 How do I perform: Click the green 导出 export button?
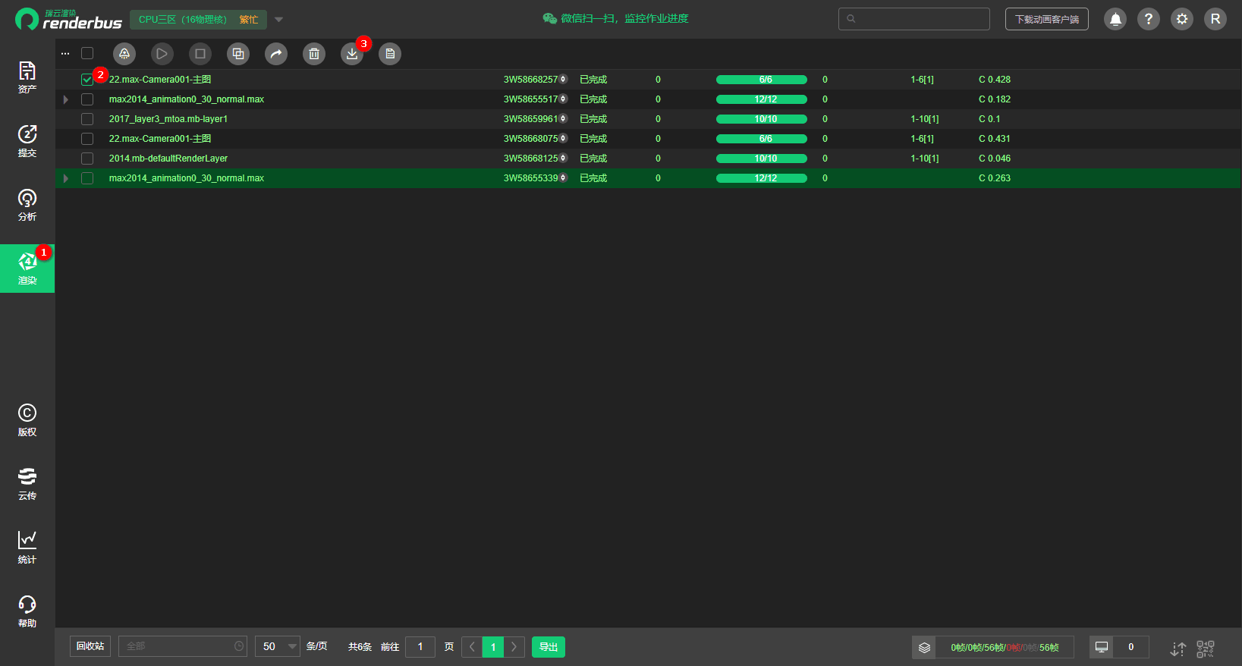pos(548,647)
